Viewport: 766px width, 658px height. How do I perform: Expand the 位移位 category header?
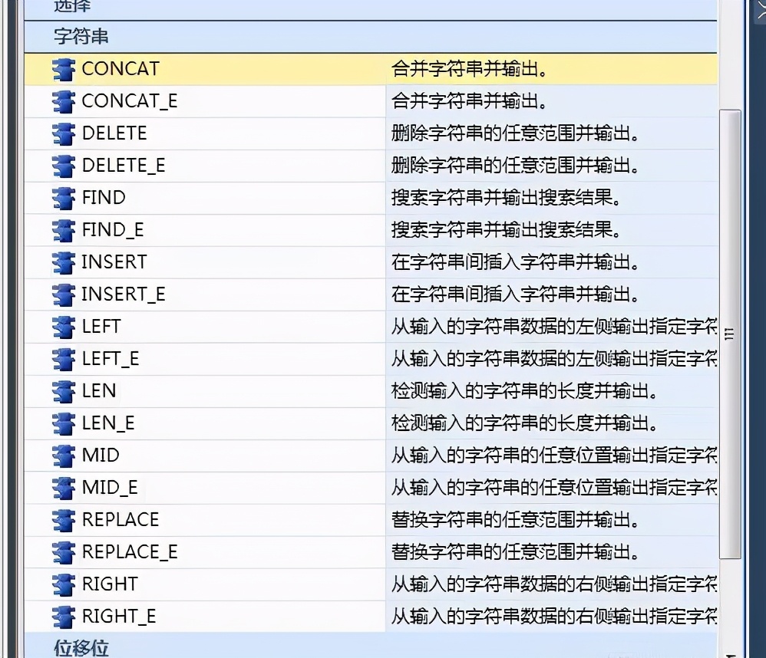tap(81, 647)
